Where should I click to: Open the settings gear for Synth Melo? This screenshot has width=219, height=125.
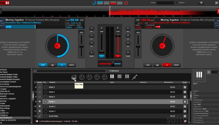point(185,116)
